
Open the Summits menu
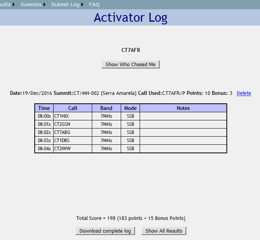(x=33, y=5)
